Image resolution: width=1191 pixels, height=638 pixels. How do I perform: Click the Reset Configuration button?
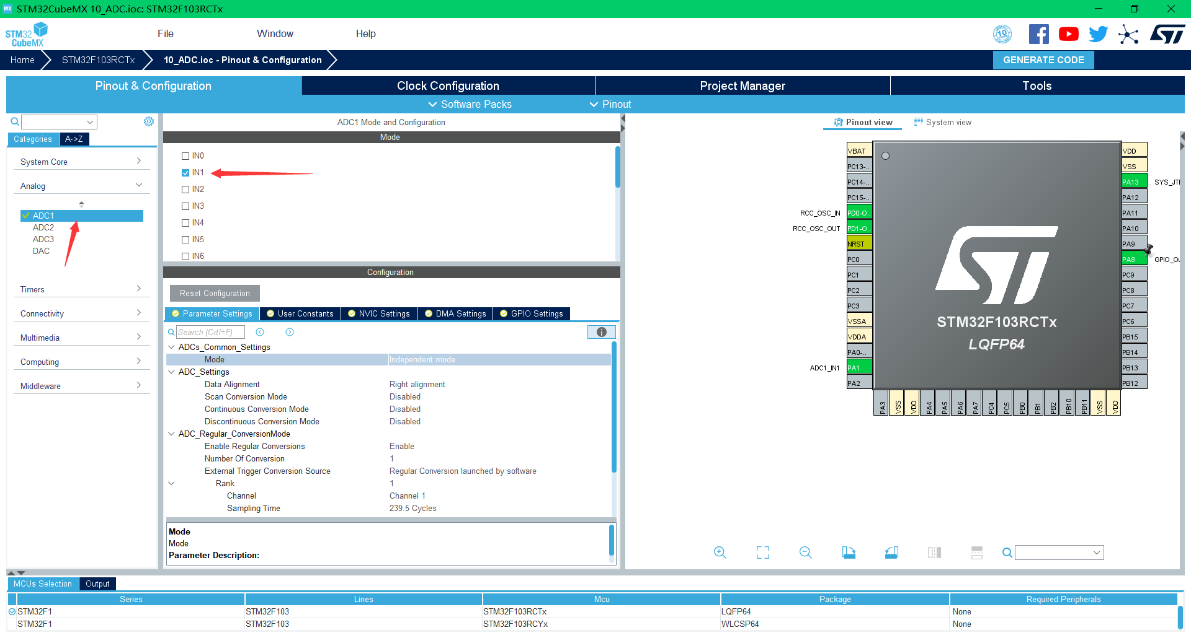coord(215,294)
